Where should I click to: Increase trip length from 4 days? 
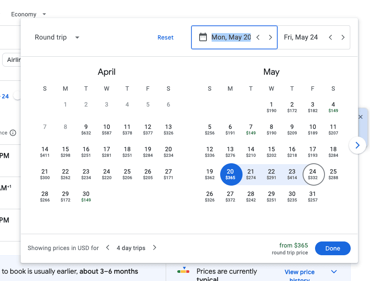(x=155, y=248)
